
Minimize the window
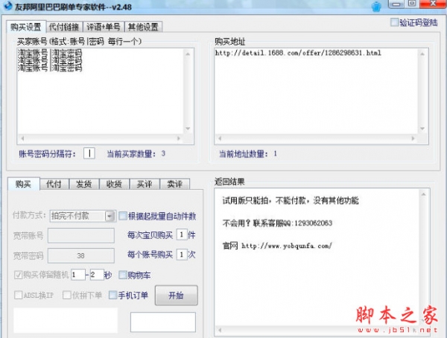[396, 4]
